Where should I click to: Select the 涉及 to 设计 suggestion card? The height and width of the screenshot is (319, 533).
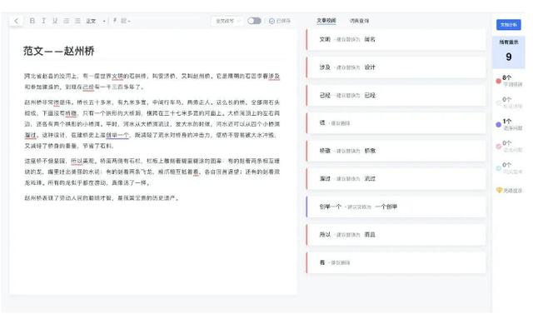point(396,67)
